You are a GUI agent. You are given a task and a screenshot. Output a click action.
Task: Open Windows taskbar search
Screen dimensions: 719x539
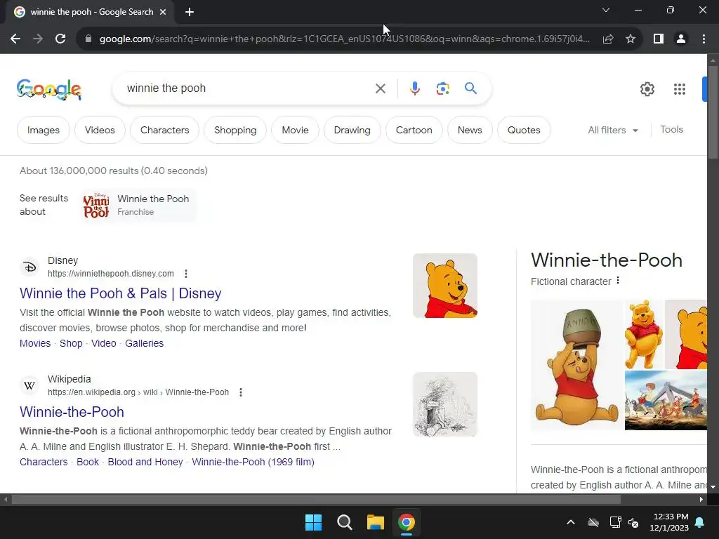[x=344, y=522]
